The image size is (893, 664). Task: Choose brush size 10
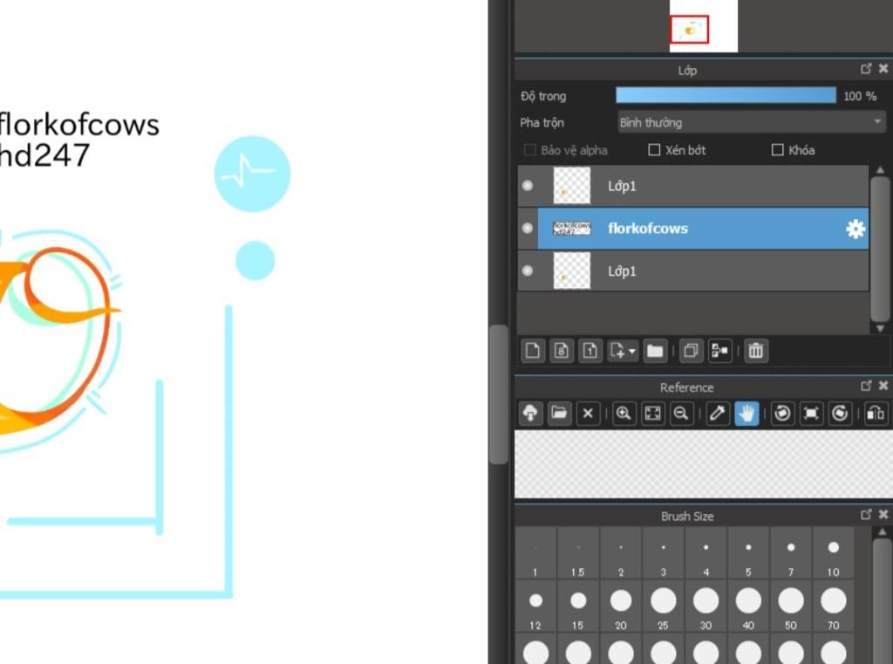coord(833,554)
